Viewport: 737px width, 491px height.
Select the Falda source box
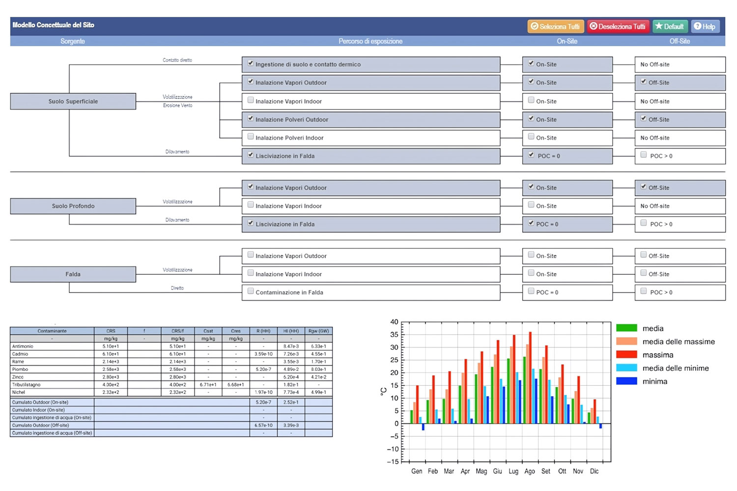coord(73,274)
